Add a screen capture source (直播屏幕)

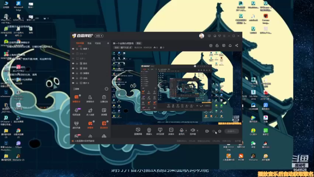[138, 131]
